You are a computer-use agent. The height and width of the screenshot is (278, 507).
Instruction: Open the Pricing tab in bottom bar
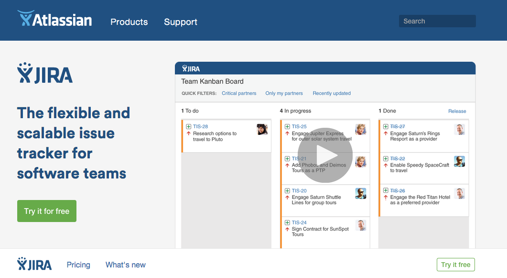[78, 265]
